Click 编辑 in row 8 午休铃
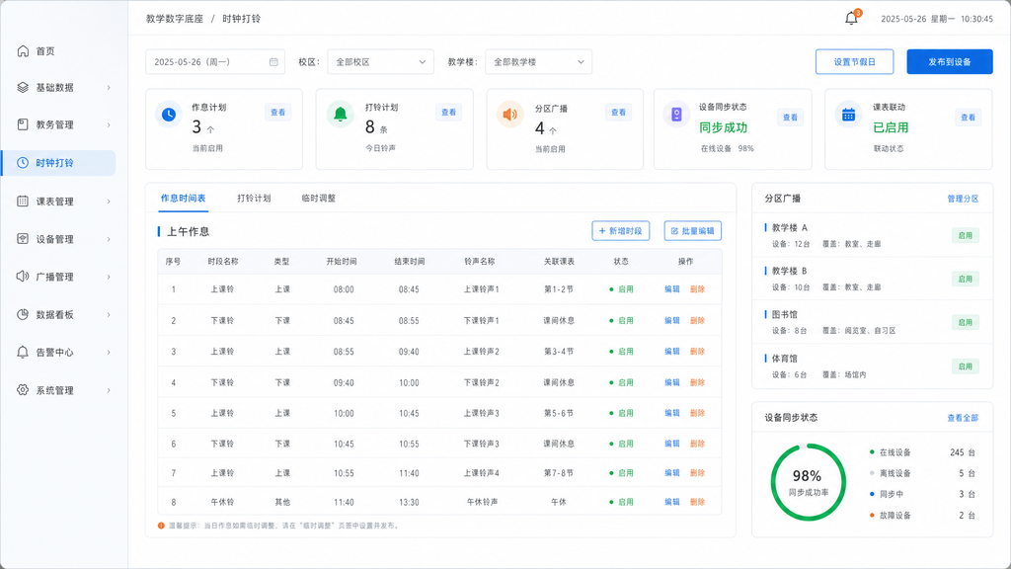Screen dimensions: 1011x569 point(671,501)
